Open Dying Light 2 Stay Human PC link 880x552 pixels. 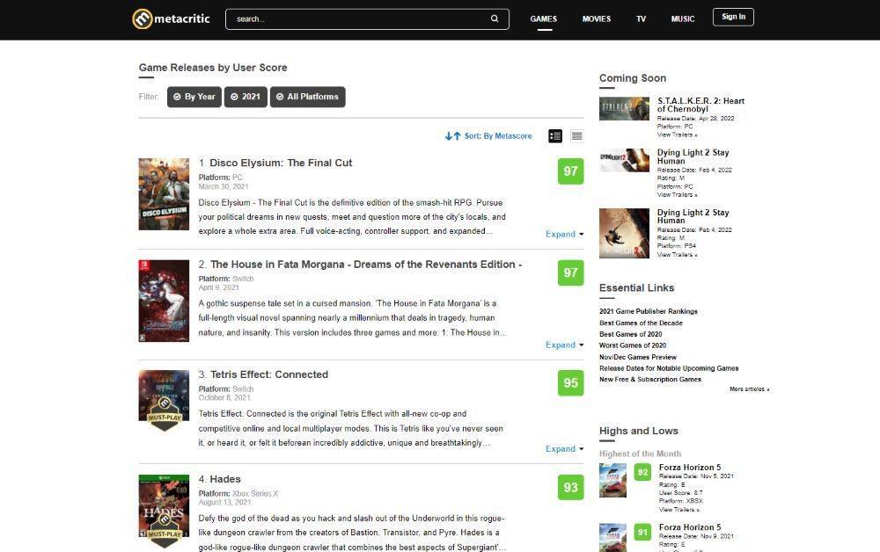point(693,156)
